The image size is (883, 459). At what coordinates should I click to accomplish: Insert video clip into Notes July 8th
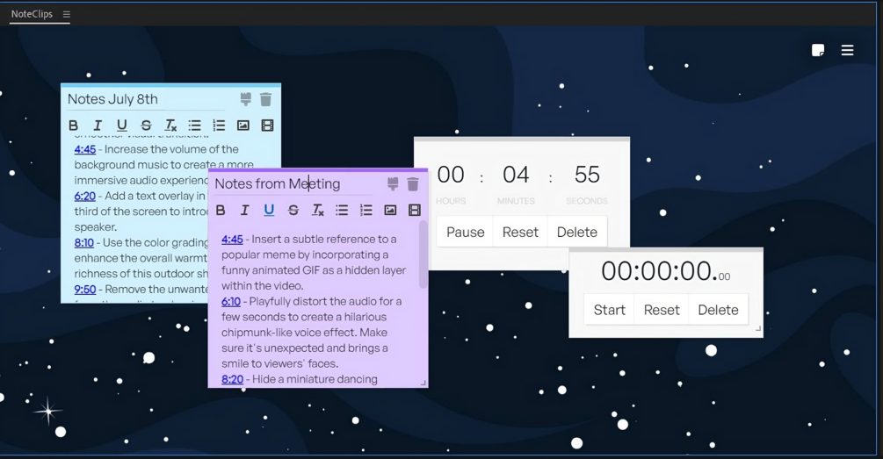pos(267,126)
